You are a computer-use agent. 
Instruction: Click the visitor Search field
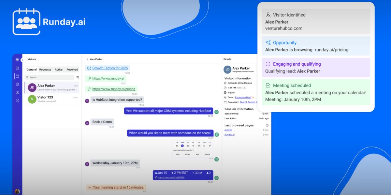49,77
